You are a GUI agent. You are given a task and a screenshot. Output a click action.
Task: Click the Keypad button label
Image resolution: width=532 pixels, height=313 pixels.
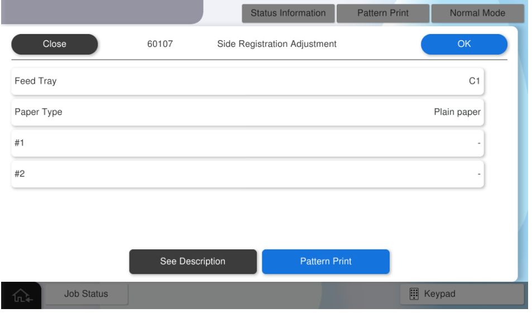440,293
